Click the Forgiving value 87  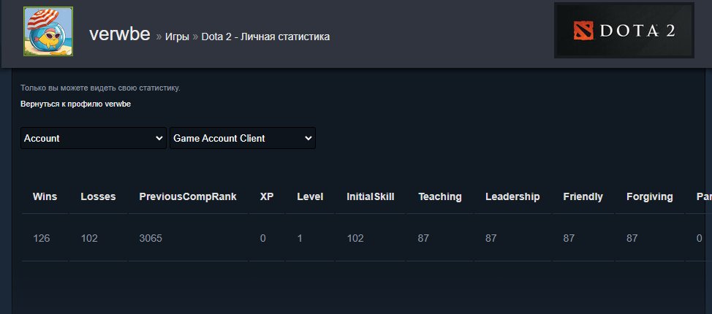pyautogui.click(x=632, y=238)
